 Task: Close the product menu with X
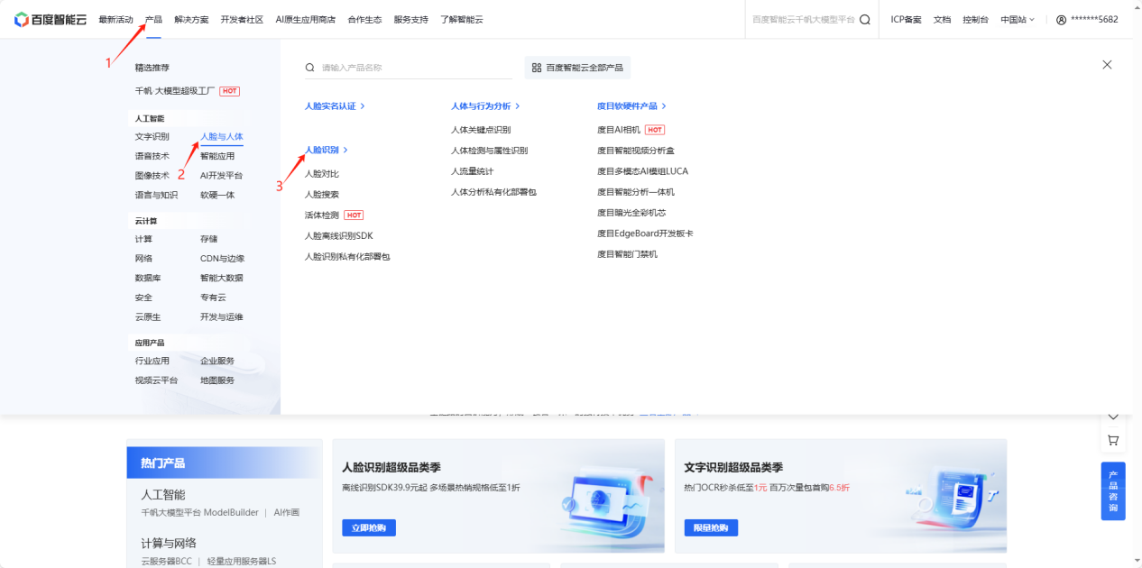click(x=1107, y=65)
